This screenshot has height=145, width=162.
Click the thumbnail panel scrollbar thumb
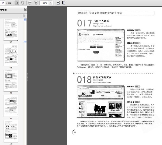point(25,42)
